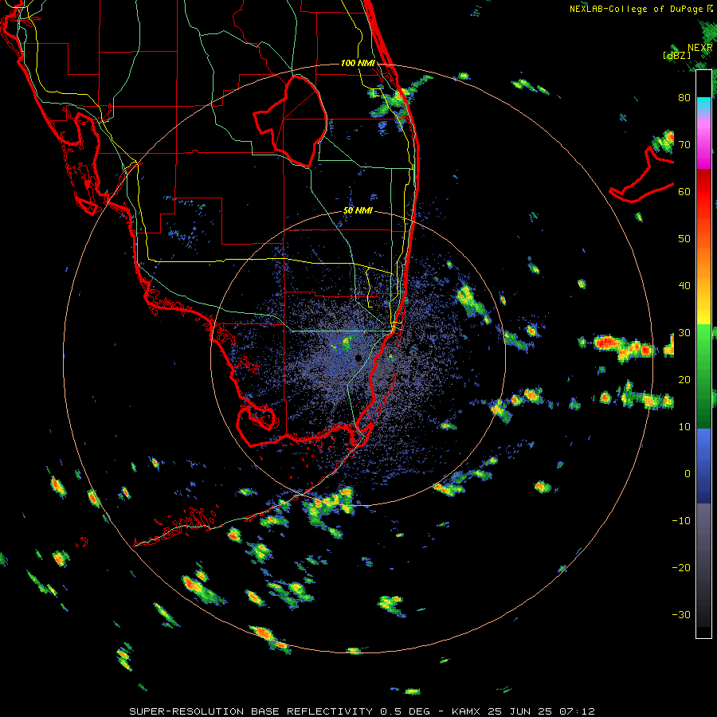The height and width of the screenshot is (717, 717).
Task: Click the 80 value on the dBZ scale
Action: [684, 98]
